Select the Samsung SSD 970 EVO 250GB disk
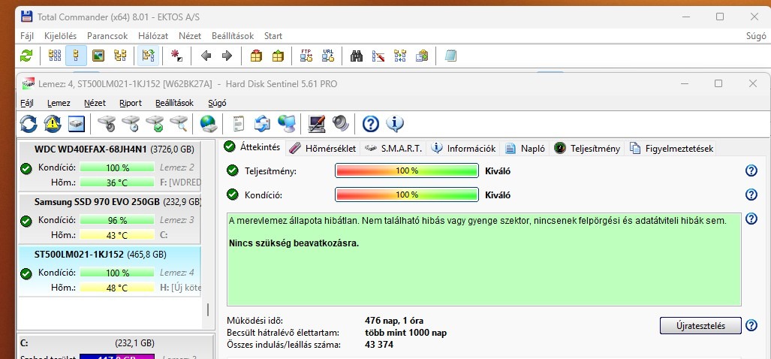Image resolution: width=771 pixels, height=359 pixels. [x=109, y=219]
